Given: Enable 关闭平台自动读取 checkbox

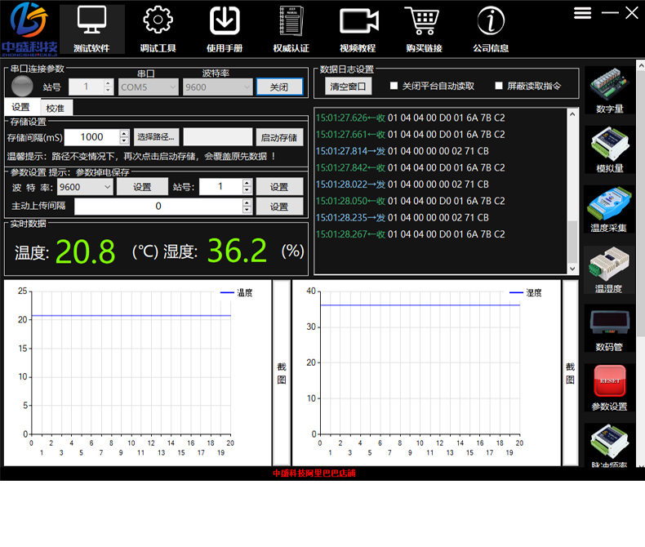Looking at the screenshot, I should [x=394, y=86].
